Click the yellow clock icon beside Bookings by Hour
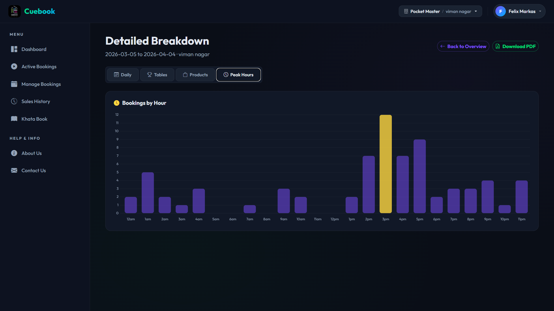Screen dimensions: 554x311 (117, 103)
